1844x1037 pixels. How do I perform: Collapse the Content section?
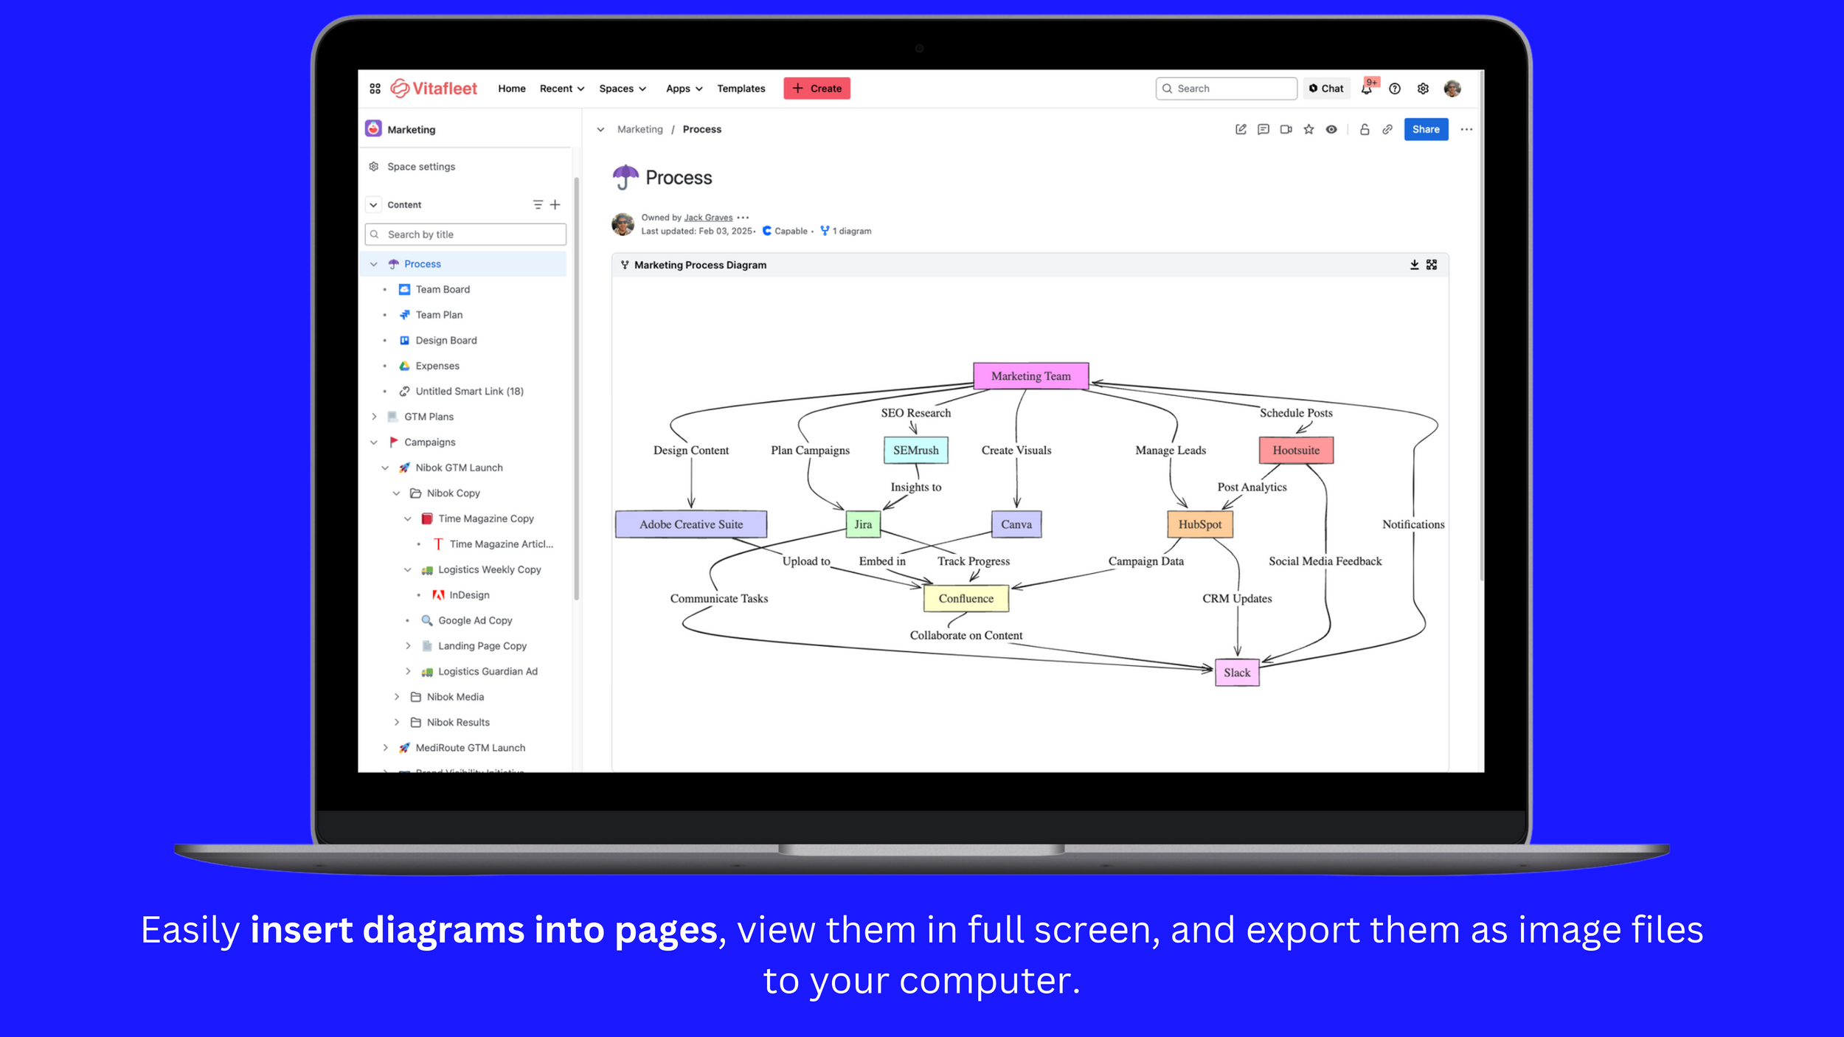click(374, 205)
